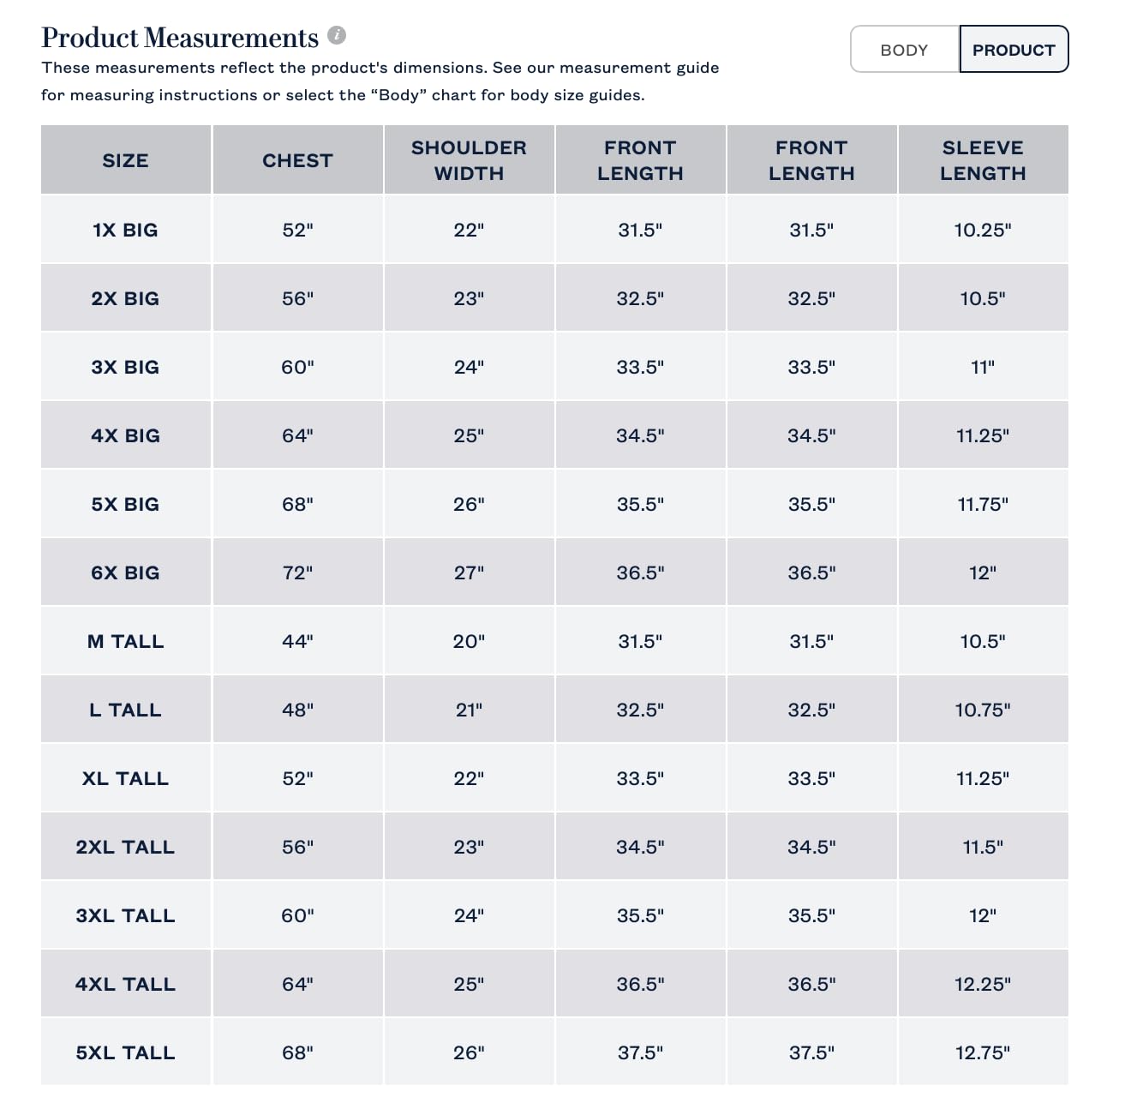The height and width of the screenshot is (1097, 1131).
Task: Select the M TALL size label
Action: tap(126, 641)
